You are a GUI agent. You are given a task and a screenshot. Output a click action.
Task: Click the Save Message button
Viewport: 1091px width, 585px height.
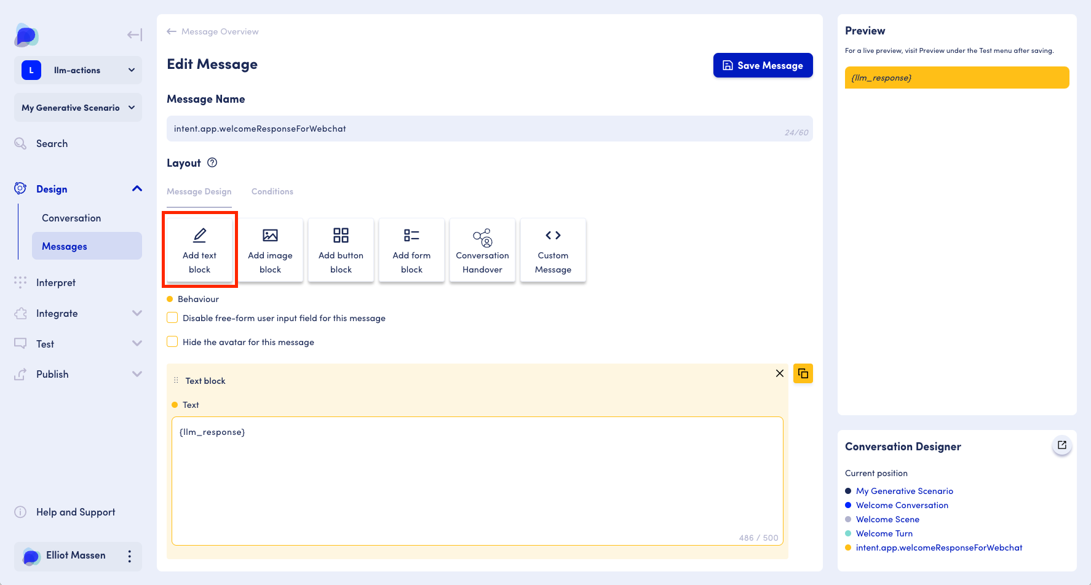tap(763, 65)
